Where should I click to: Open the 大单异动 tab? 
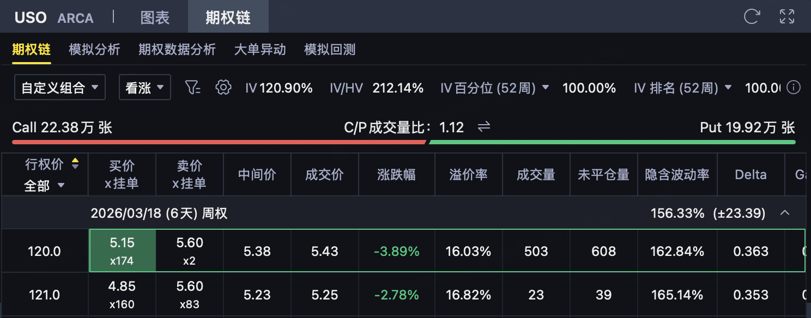tap(260, 50)
